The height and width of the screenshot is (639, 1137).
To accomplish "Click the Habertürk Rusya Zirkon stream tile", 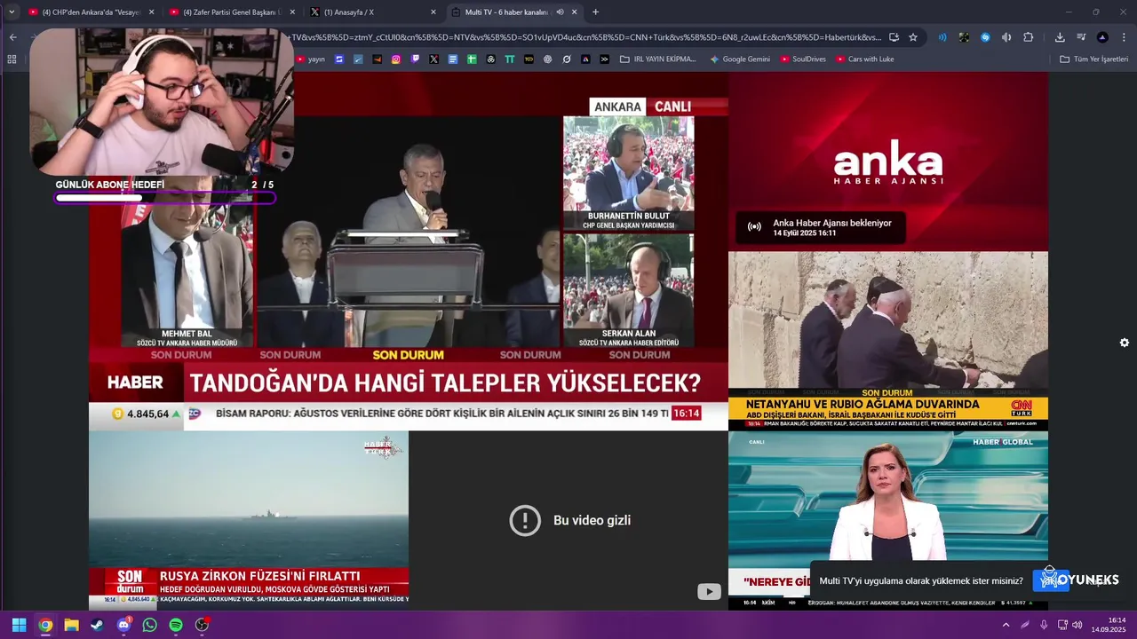I will (x=249, y=520).
